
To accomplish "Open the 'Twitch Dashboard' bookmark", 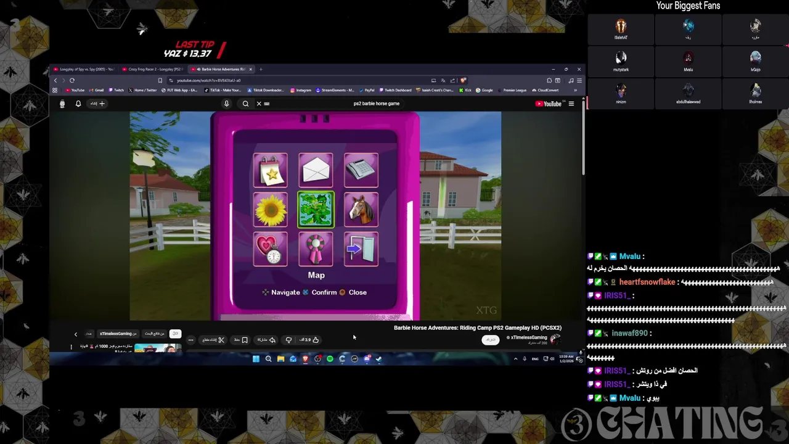I will (x=396, y=90).
